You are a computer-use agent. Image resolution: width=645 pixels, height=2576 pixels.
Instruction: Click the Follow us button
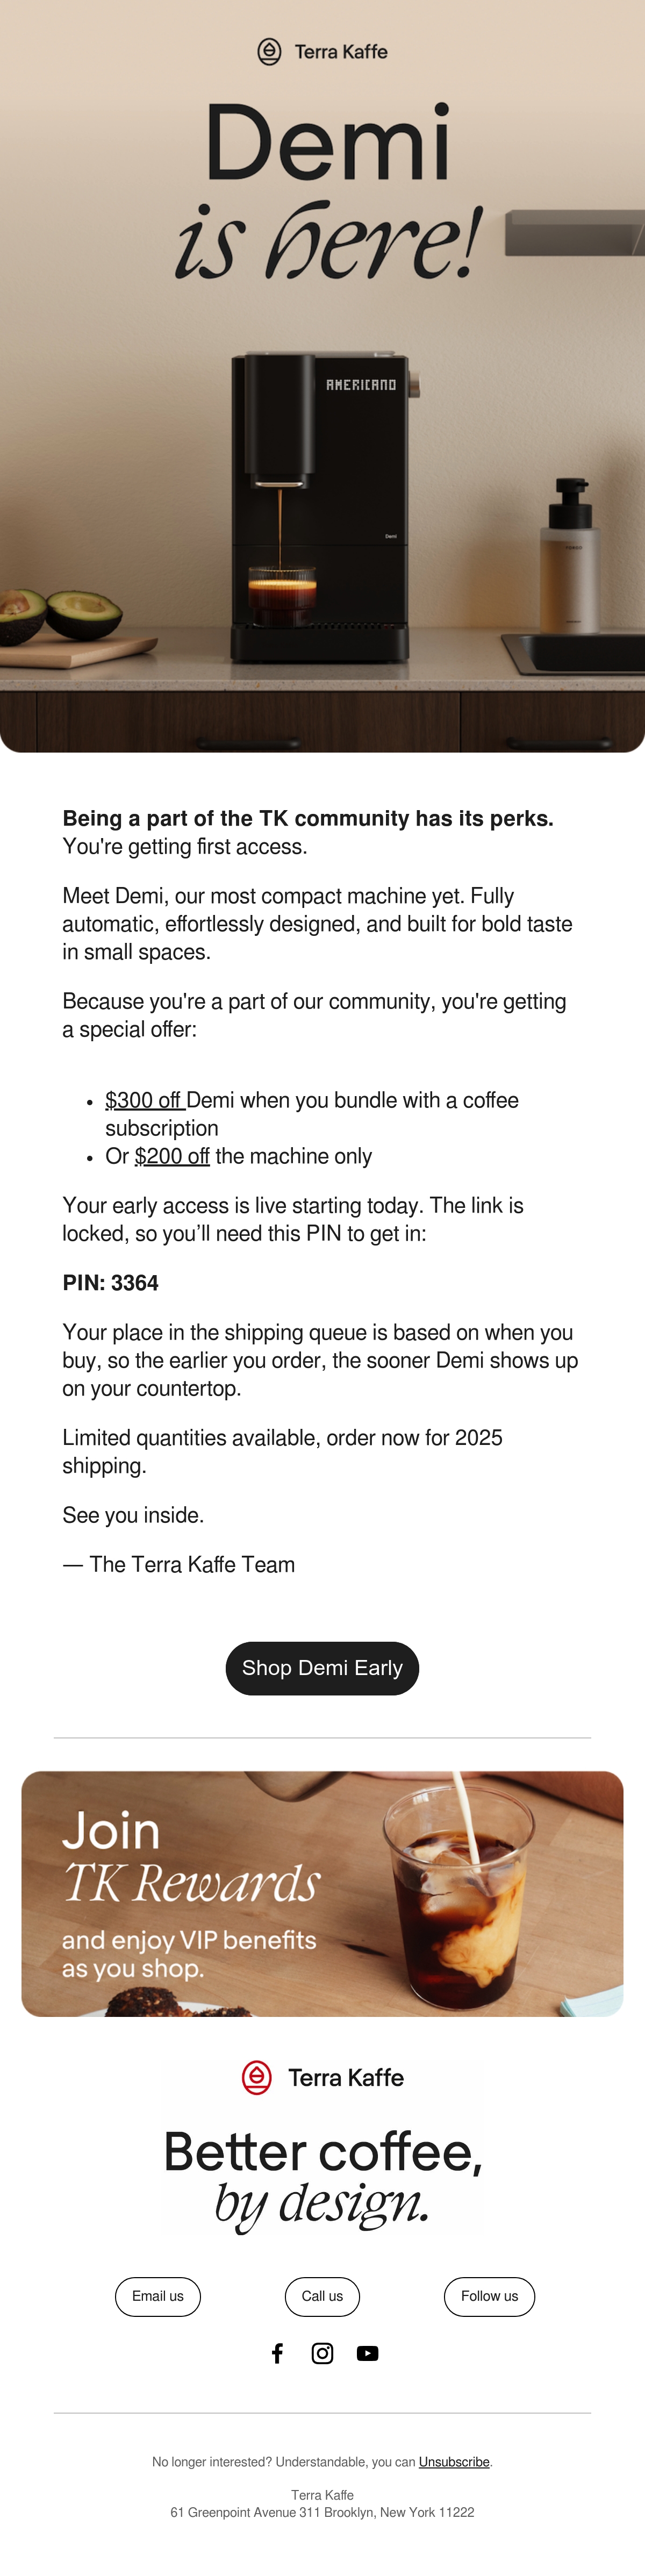pos(489,2296)
